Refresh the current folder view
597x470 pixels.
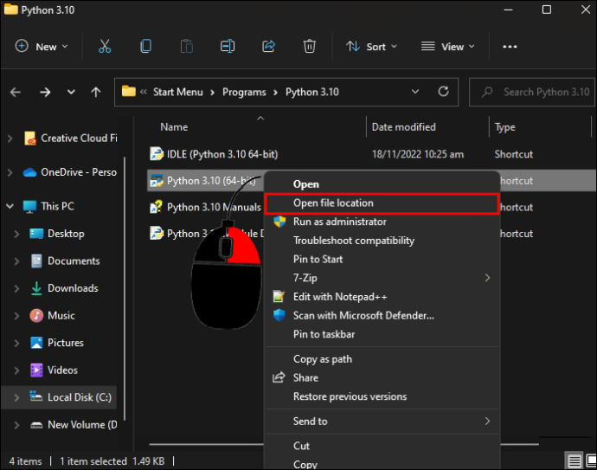pos(443,92)
